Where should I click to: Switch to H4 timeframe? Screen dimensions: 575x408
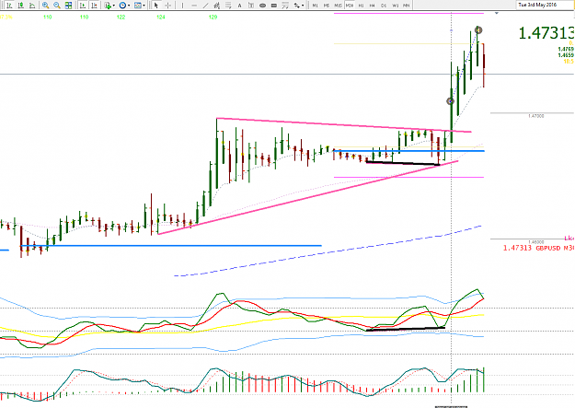coord(373,6)
